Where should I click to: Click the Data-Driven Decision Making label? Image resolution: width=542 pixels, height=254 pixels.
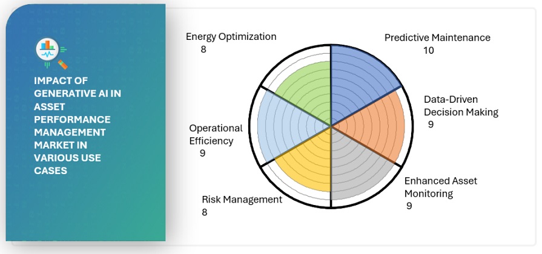461,106
